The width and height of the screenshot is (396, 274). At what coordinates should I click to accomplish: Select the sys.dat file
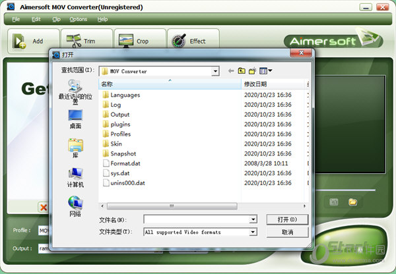click(116, 173)
